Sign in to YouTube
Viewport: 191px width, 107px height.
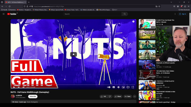point(183,14)
